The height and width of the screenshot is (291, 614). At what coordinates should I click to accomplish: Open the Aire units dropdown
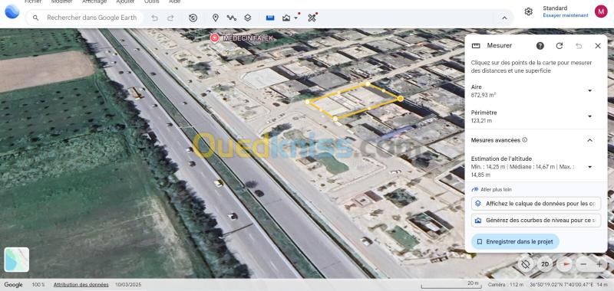[x=589, y=90]
